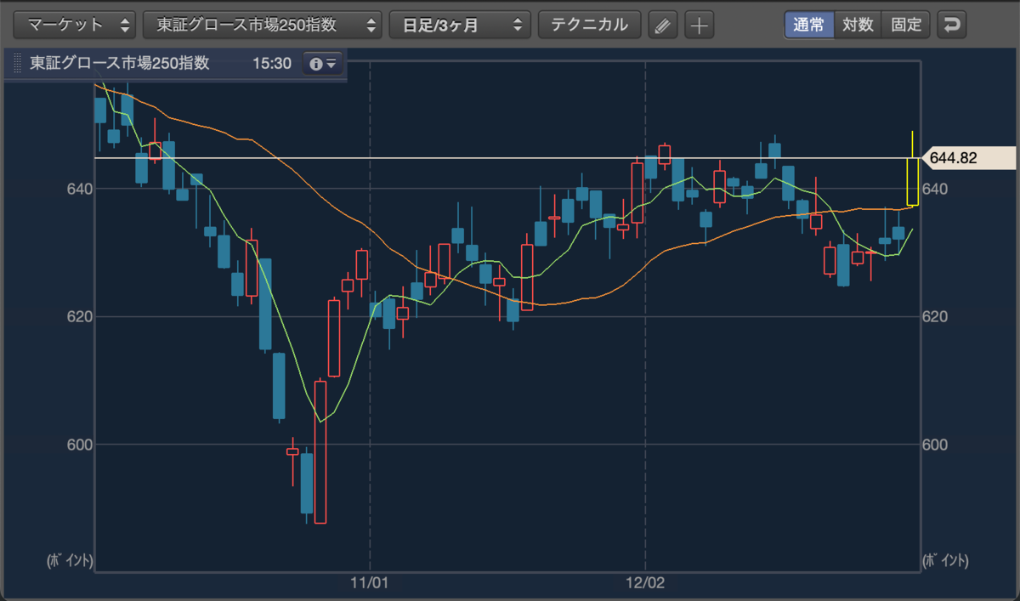1020x601 pixels.
Task: Click the マーケット stepper arrows
Action: point(126,25)
